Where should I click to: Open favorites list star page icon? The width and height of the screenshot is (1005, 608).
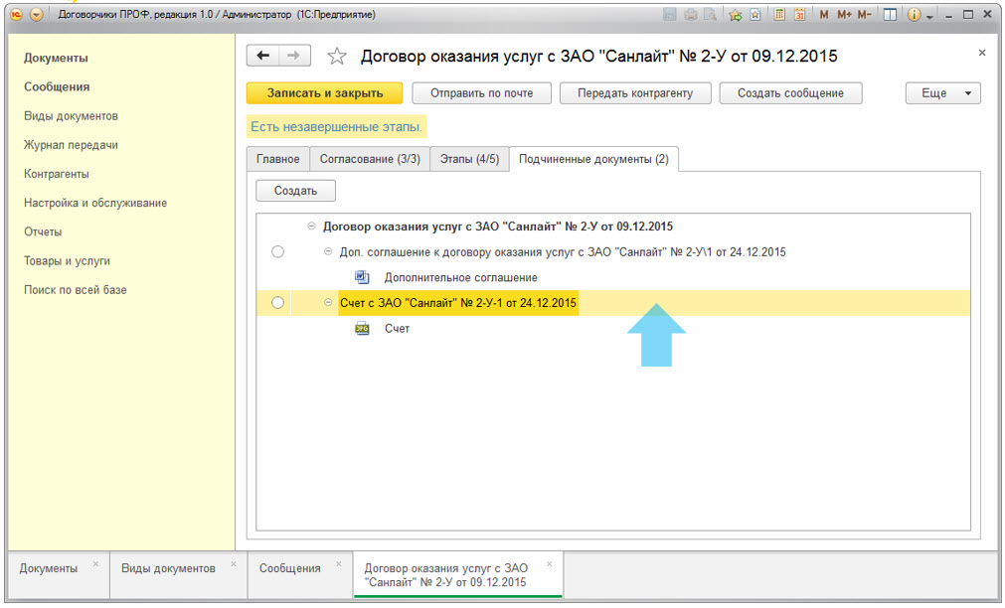click(755, 14)
